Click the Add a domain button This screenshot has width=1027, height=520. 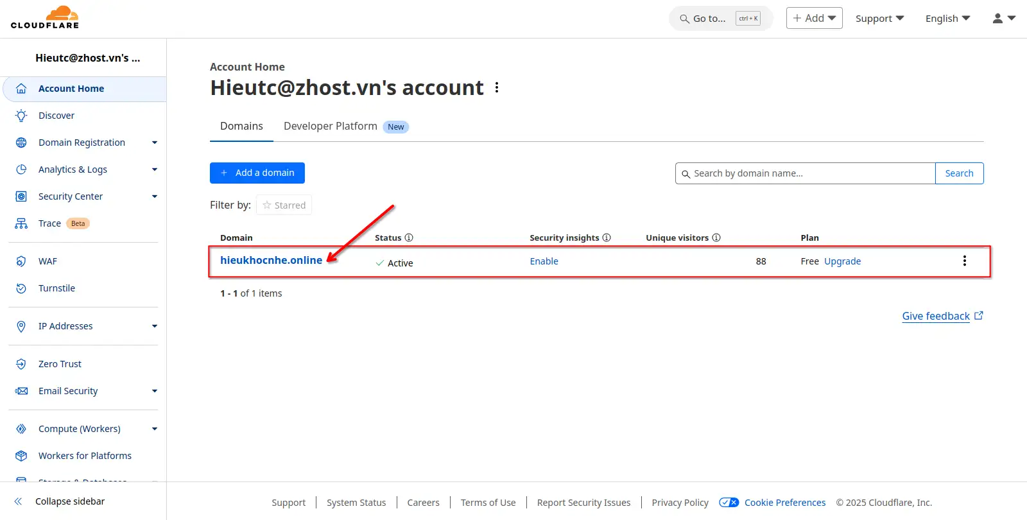[257, 173]
